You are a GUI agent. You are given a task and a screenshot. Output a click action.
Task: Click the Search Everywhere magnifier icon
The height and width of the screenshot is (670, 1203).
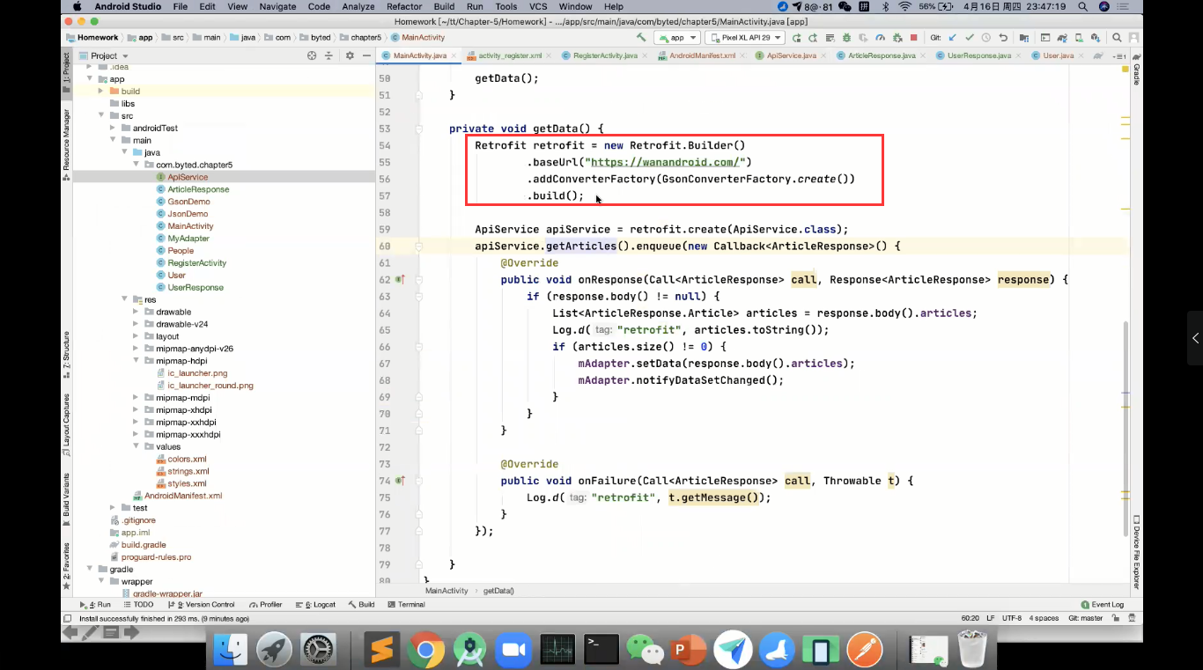[x=1117, y=37]
